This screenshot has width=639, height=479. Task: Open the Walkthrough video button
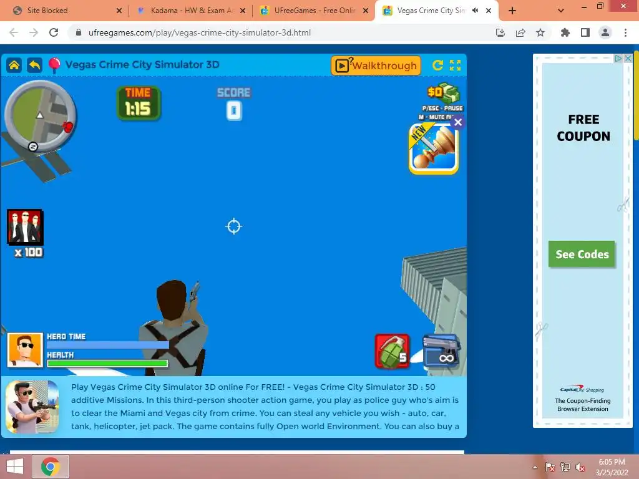click(x=376, y=65)
